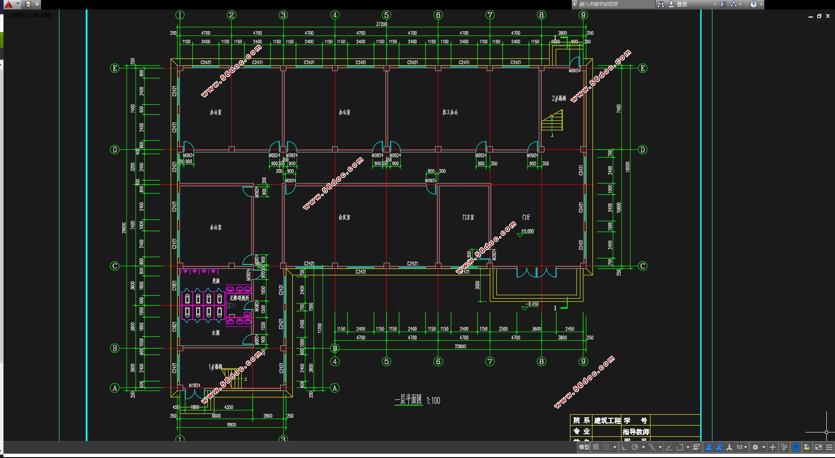The width and height of the screenshot is (835, 458).
Task: Click the workspace switching gear icon
Action: pyautogui.click(x=755, y=447)
